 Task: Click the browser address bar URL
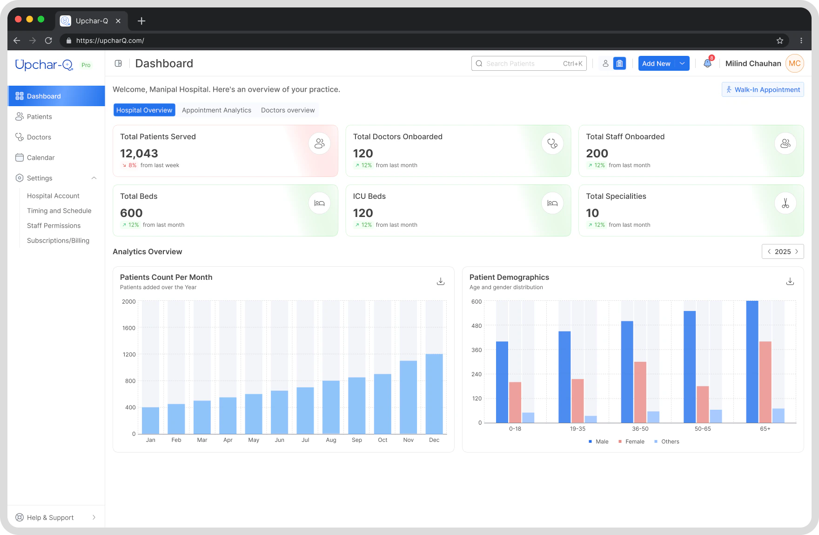pyautogui.click(x=110, y=41)
